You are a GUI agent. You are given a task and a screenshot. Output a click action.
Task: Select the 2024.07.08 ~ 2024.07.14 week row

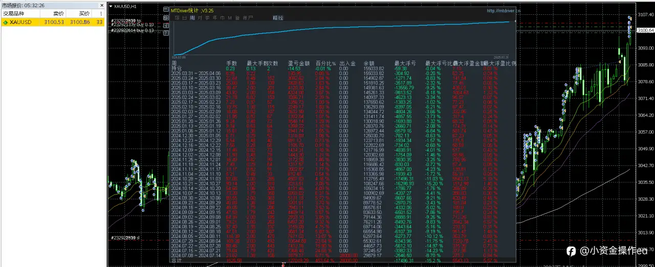click(196, 255)
